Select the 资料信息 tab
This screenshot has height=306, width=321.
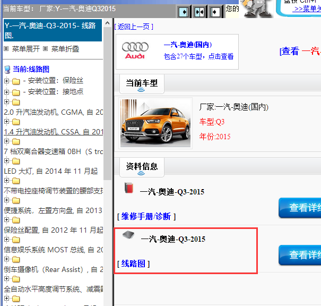point(142,167)
